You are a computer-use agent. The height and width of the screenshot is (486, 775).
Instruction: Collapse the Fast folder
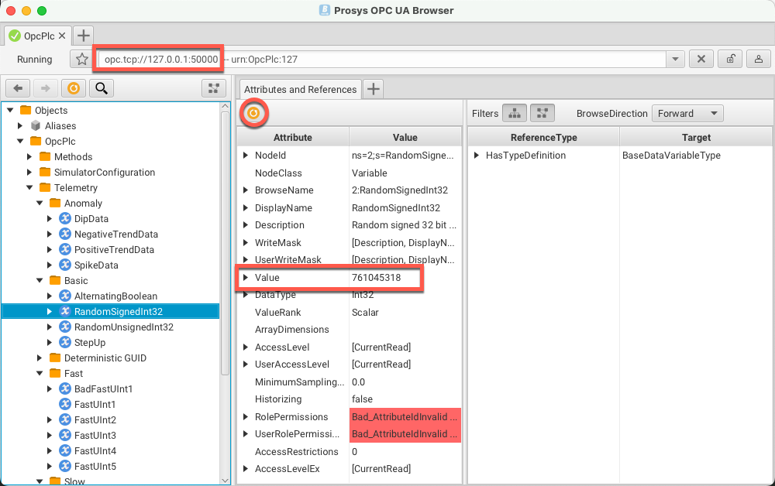pos(40,374)
